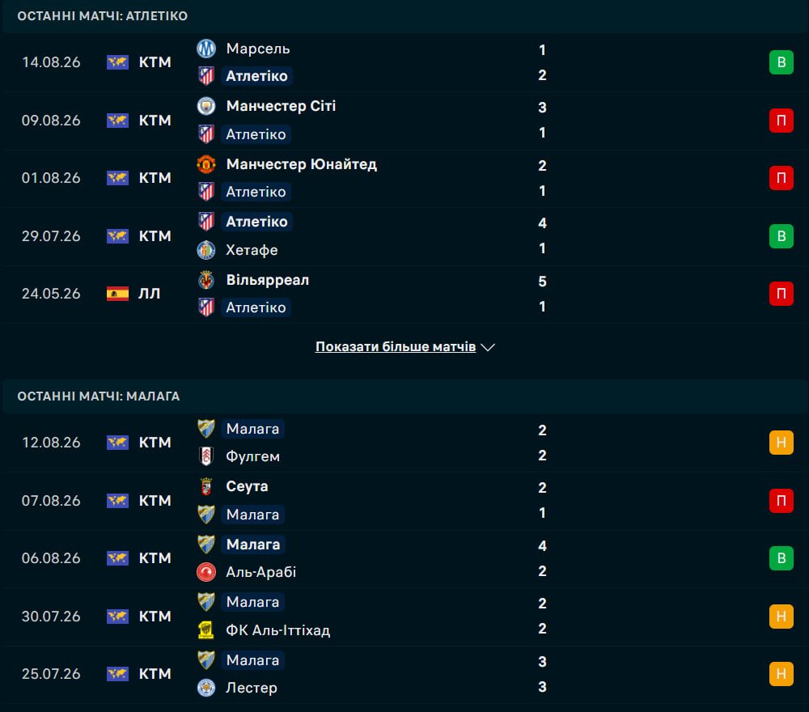Open Манчестер Сіті team name link
809x712 pixels.
pos(281,106)
